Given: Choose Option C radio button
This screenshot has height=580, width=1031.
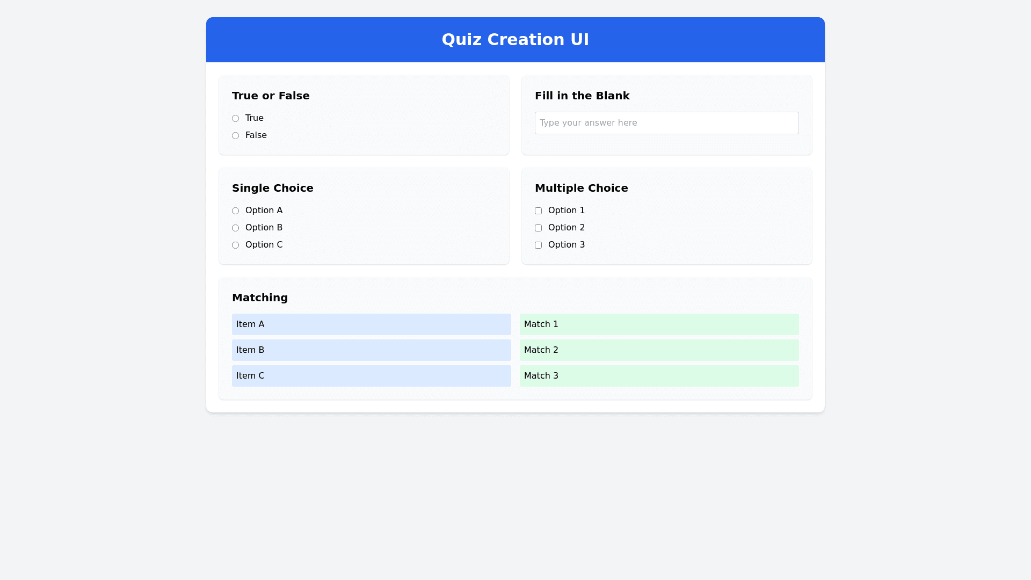Looking at the screenshot, I should (x=235, y=245).
